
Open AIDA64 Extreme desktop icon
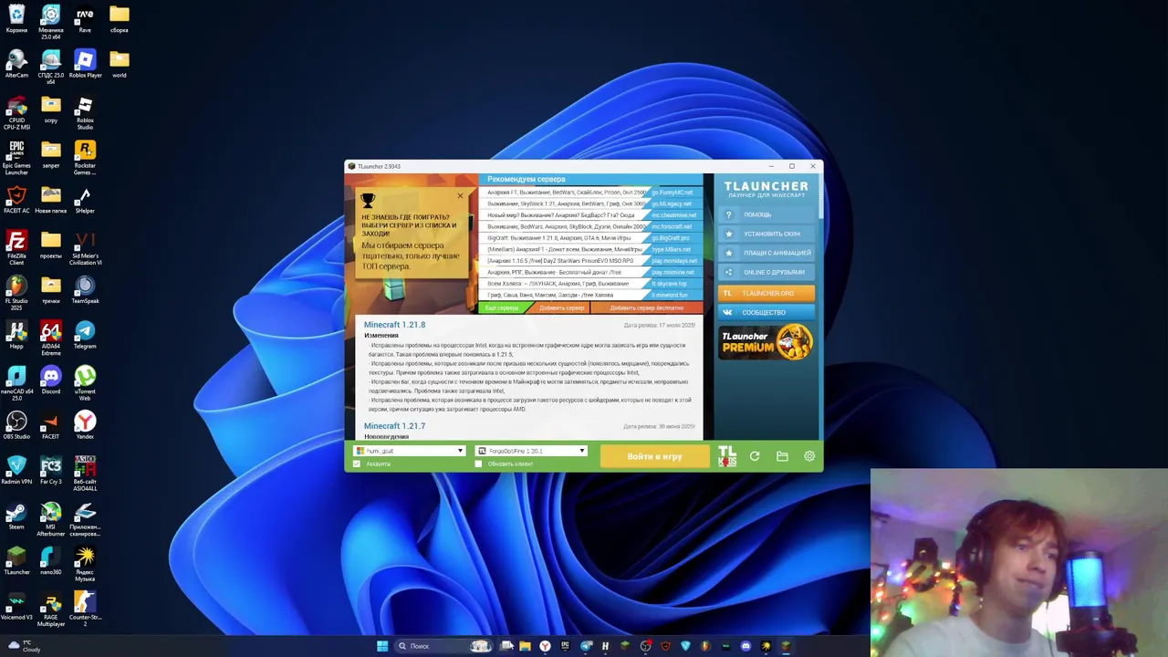pos(51,339)
